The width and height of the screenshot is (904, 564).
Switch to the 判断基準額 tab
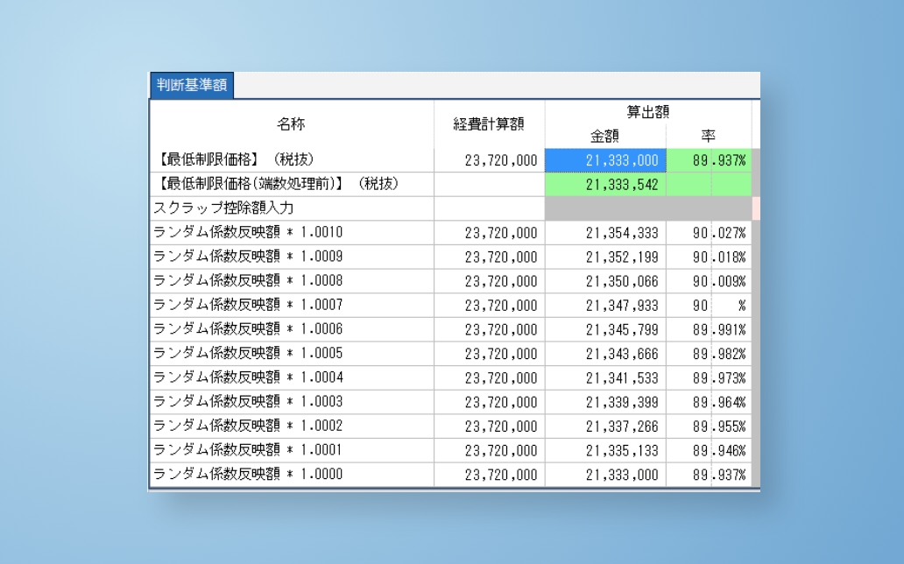pyautogui.click(x=191, y=86)
